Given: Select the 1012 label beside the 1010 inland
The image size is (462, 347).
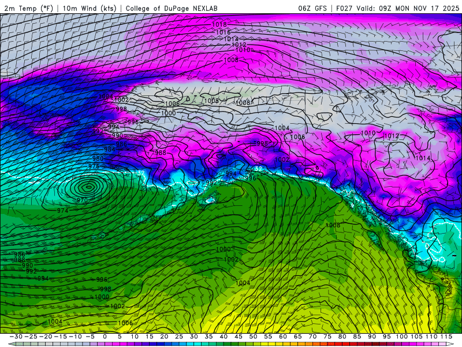Looking at the screenshot, I should [392, 136].
